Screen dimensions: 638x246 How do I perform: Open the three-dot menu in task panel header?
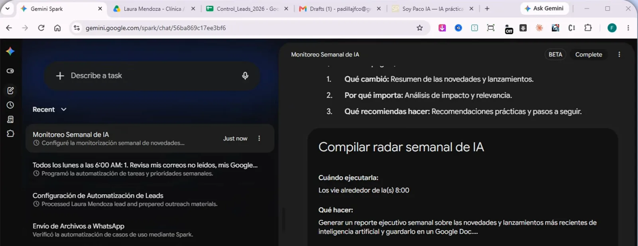click(619, 55)
